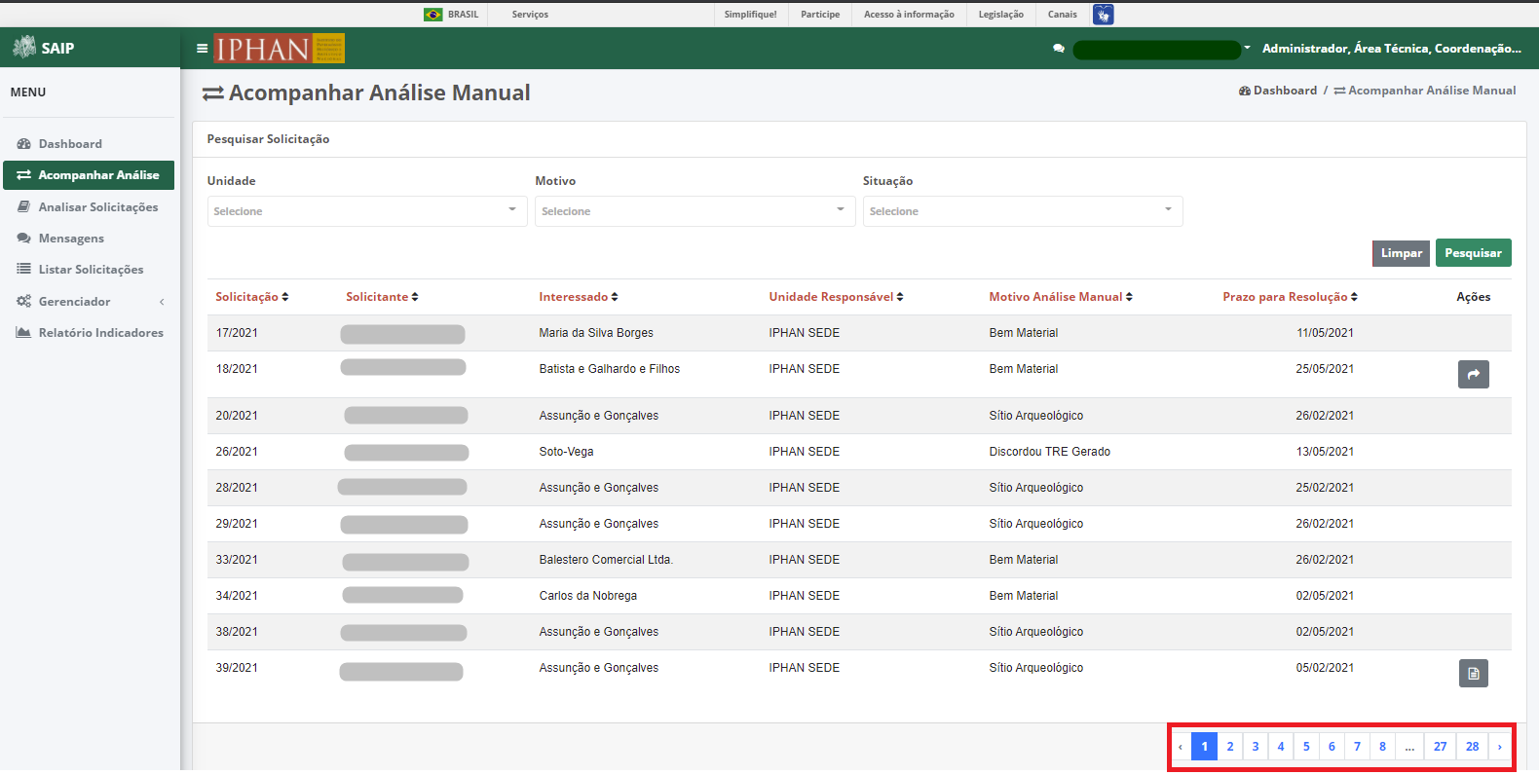This screenshot has height=775, width=1539.
Task: Go to page 3
Action: [x=1256, y=747]
